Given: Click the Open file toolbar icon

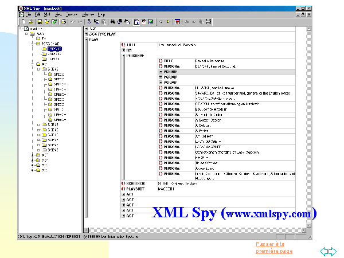Looking at the screenshot, I should point(30,21).
